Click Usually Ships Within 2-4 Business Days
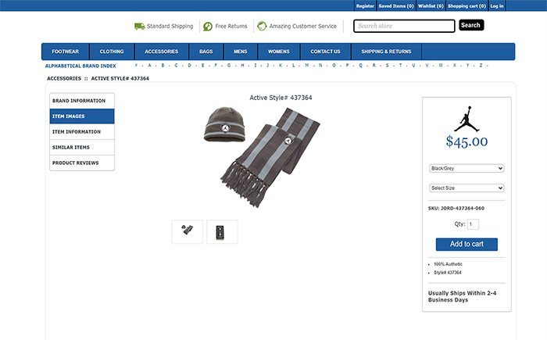The width and height of the screenshot is (547, 340). click(x=463, y=296)
